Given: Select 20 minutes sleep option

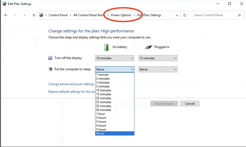Looking at the screenshot, I should (115, 98).
